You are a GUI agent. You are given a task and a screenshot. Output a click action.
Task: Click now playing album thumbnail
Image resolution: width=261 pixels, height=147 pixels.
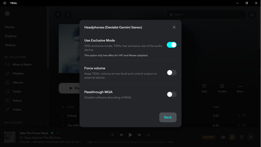pyautogui.click(x=10, y=137)
